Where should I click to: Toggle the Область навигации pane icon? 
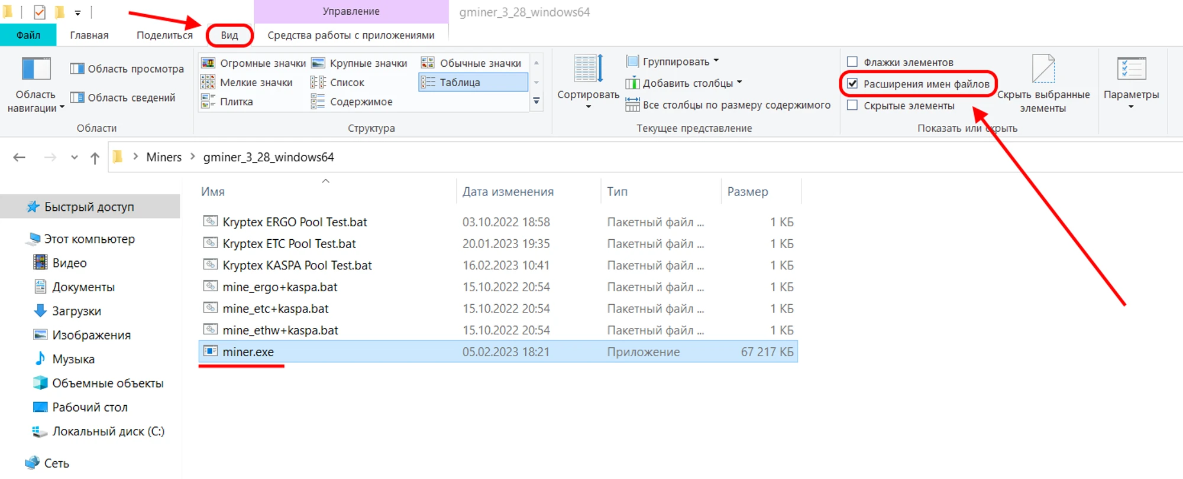click(x=35, y=69)
